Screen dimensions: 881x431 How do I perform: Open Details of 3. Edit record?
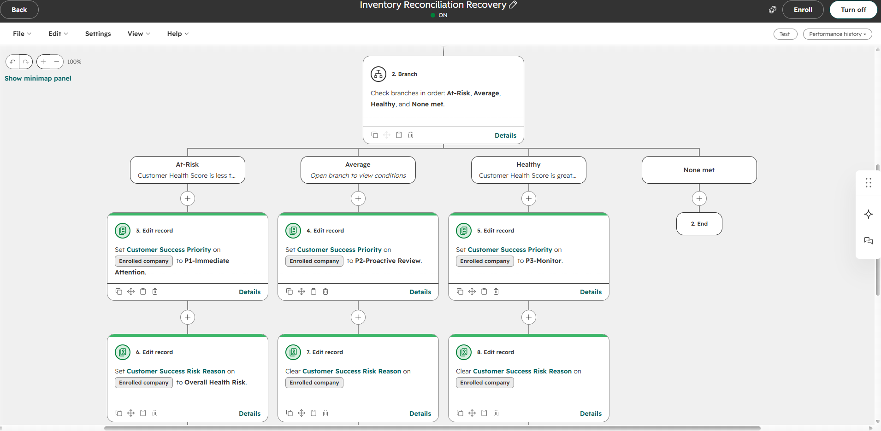coord(249,292)
